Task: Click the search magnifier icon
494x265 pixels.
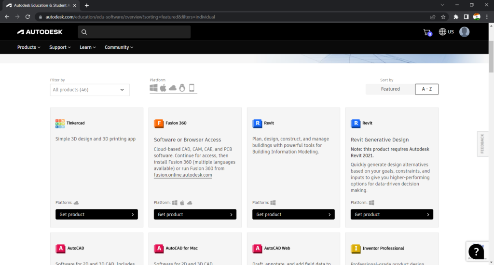Action: point(84,32)
